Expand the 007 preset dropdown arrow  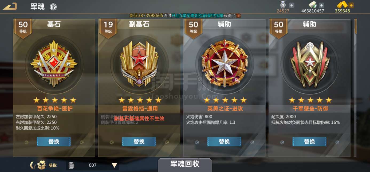click(x=115, y=166)
